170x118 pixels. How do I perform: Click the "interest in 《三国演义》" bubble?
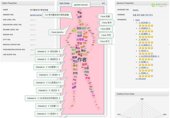[49, 83]
